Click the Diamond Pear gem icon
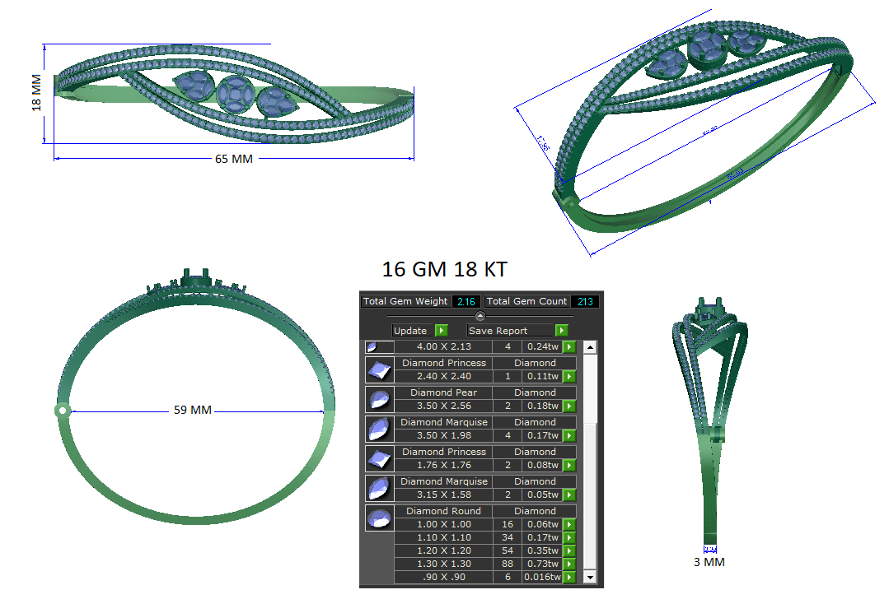 379,399
